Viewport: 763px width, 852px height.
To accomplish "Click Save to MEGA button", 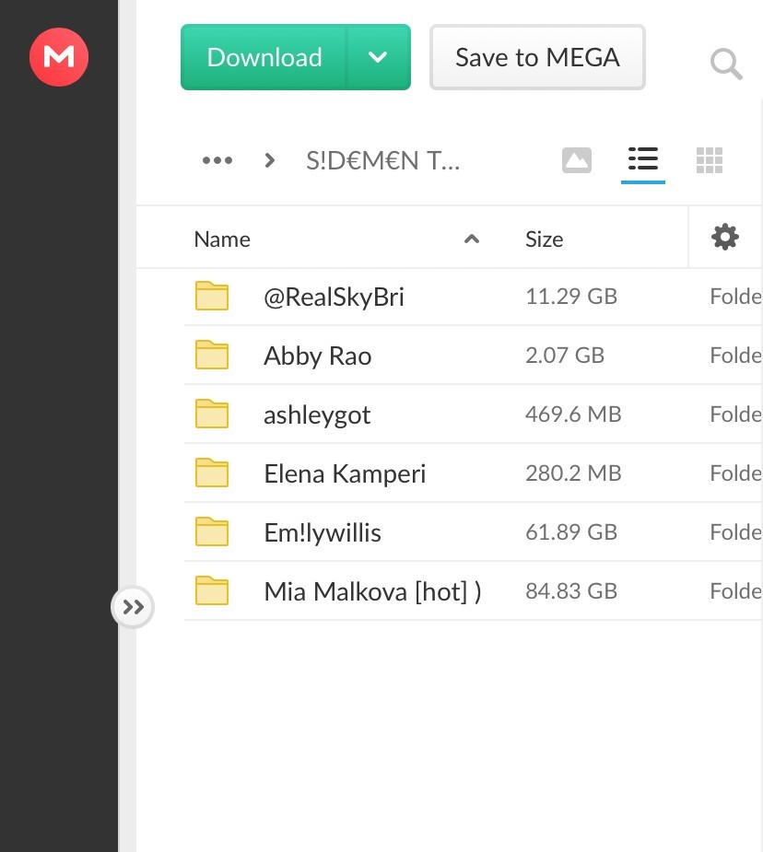I will 537,57.
